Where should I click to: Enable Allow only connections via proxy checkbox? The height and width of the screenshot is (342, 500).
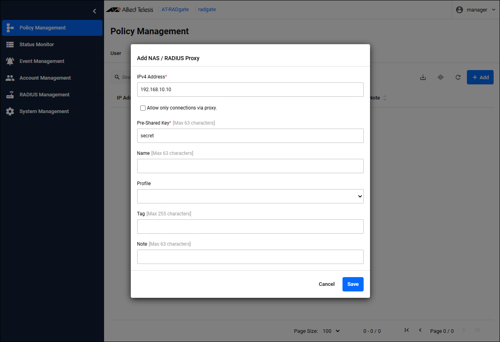[x=143, y=108]
